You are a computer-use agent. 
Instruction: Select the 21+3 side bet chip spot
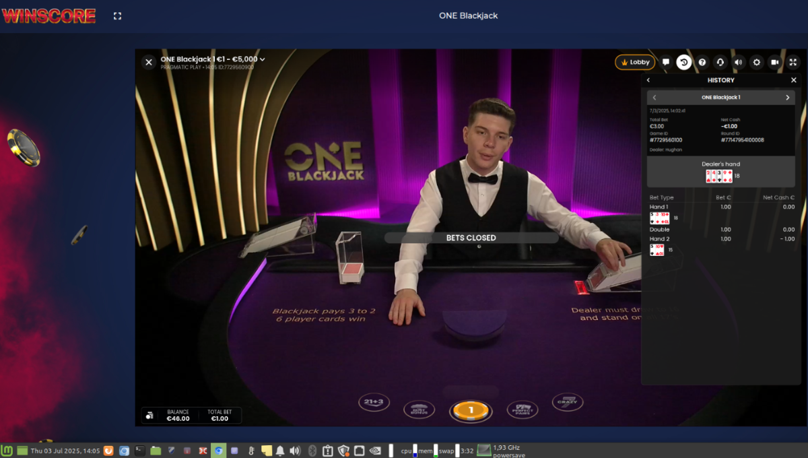coord(374,402)
